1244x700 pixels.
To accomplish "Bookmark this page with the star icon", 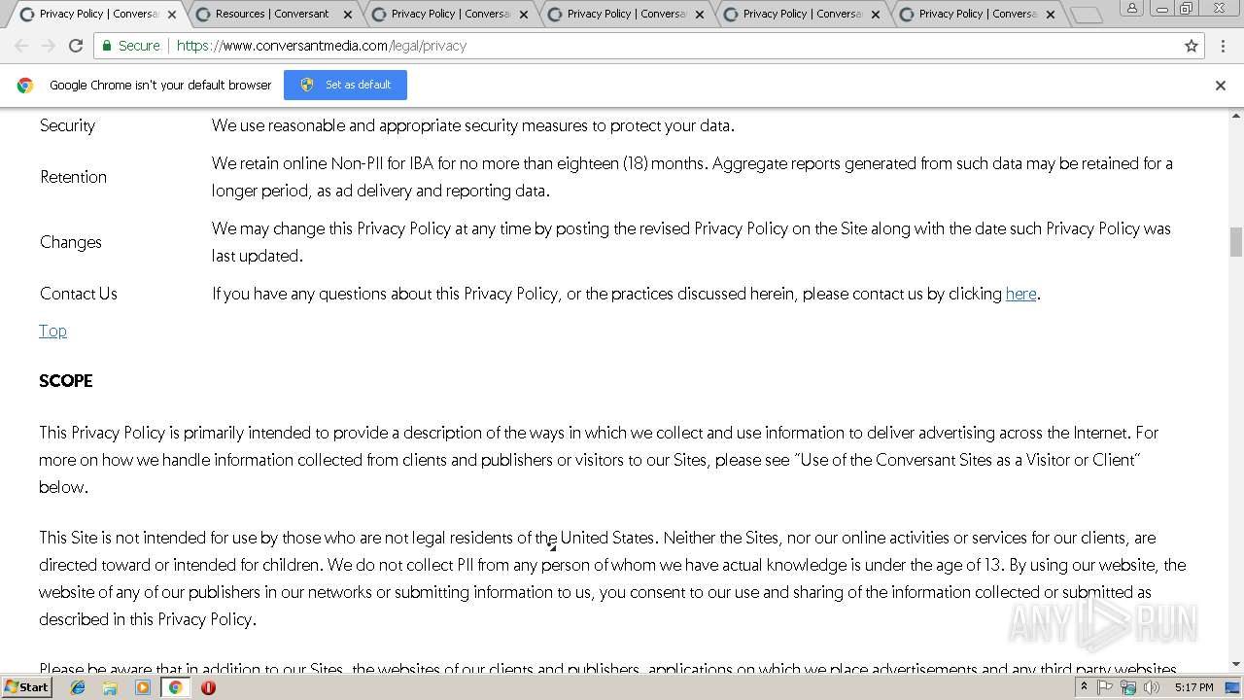I will coord(1192,46).
